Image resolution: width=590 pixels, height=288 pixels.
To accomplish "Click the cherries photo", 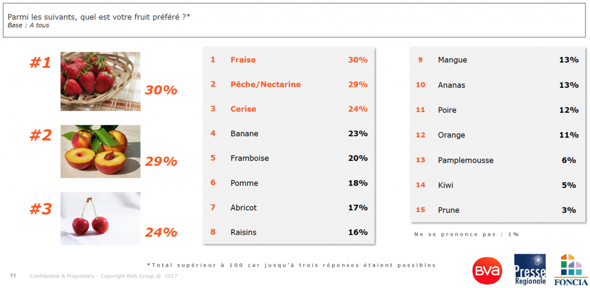I will [100, 218].
